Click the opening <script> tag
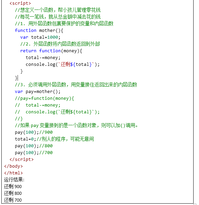 tap(20, 3)
